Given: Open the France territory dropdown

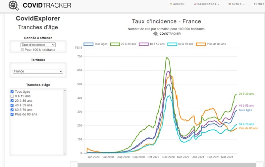Looking at the screenshot, I should click(x=38, y=71).
